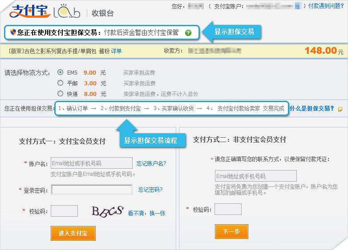This screenshot has height=250, width=348.
Task: Click the non-member contact Email input field
Action: pos(255,176)
